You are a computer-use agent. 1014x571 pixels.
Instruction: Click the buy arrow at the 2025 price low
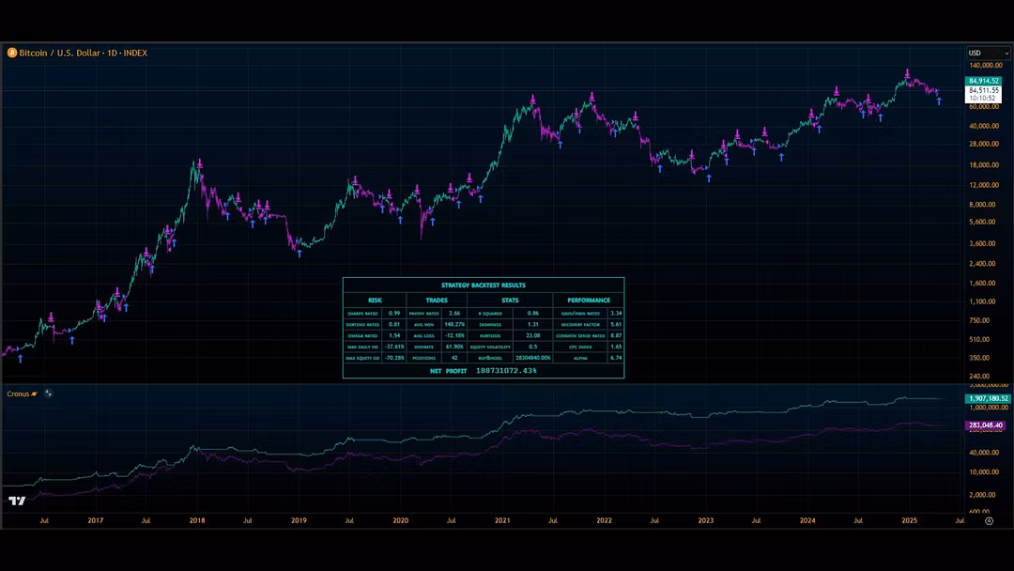(939, 100)
